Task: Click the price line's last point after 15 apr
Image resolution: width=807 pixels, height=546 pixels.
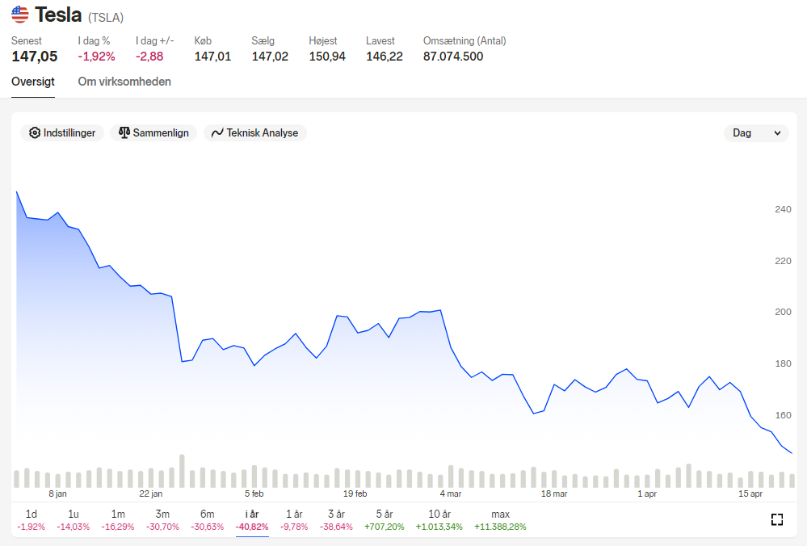Action: 792,453
